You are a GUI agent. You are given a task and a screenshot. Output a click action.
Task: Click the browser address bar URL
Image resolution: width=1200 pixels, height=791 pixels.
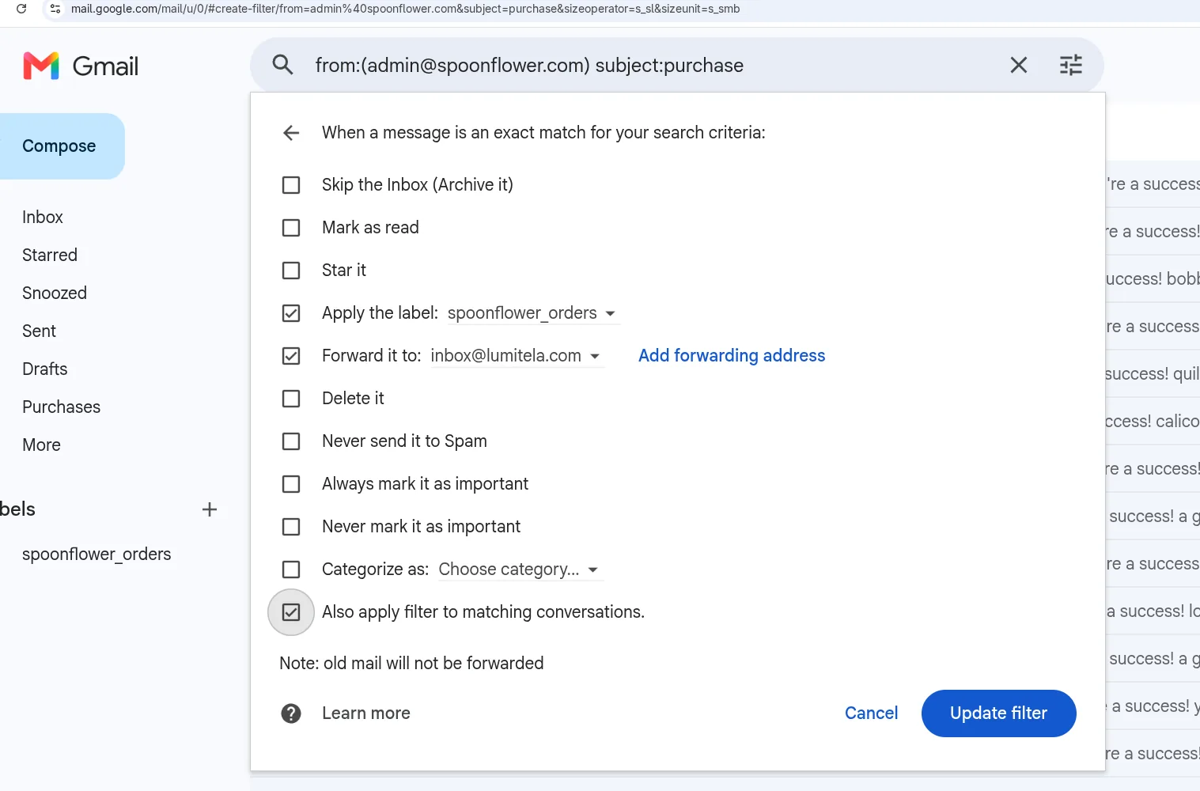click(405, 9)
